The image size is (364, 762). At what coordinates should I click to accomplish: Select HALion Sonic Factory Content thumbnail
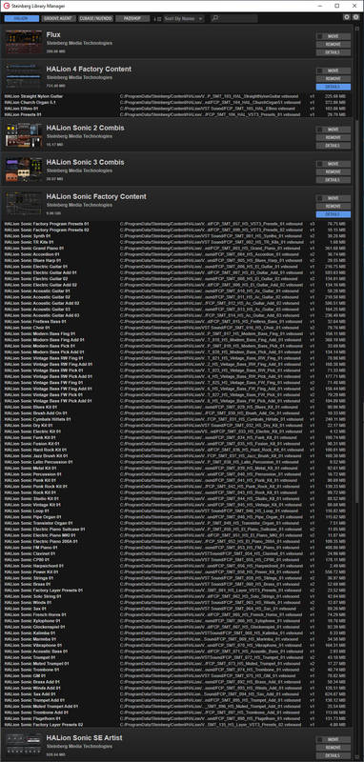tap(24, 204)
